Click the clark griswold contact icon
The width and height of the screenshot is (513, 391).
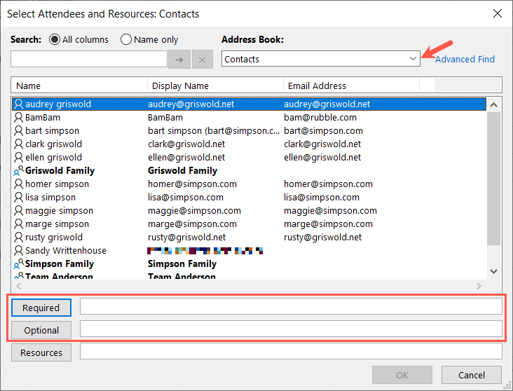click(x=19, y=144)
